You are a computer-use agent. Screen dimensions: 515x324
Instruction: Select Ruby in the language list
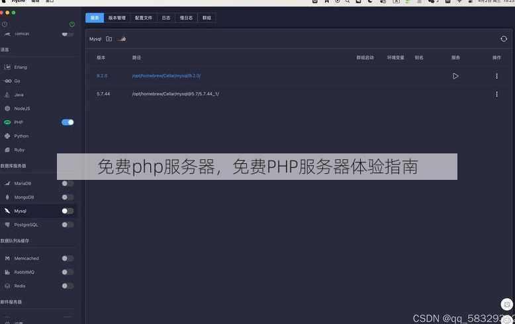19,149
